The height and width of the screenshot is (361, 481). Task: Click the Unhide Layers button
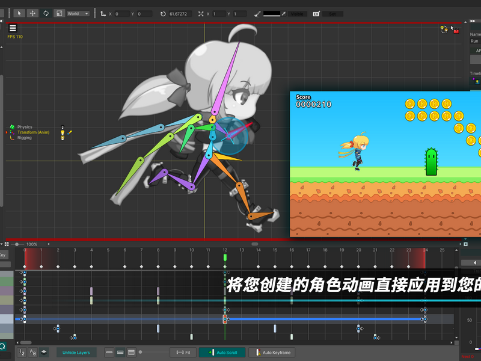(76, 353)
